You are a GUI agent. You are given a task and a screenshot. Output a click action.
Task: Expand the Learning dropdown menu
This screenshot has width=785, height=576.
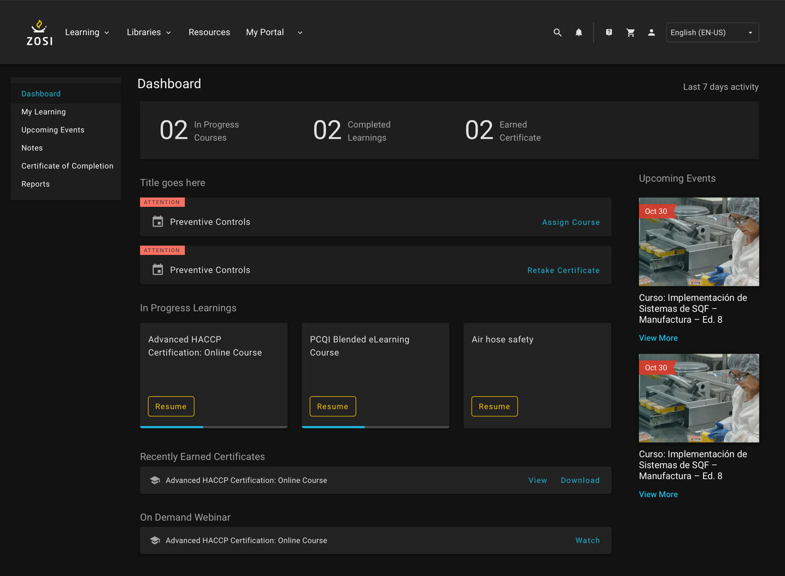coord(87,33)
